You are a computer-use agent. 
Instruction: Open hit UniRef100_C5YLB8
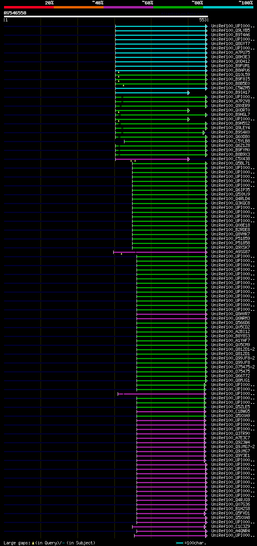point(231,141)
